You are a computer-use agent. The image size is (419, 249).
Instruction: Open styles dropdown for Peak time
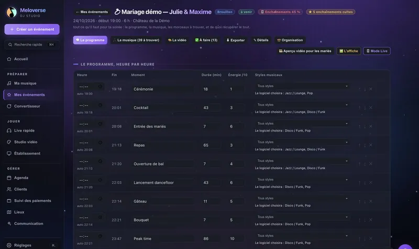303,236
